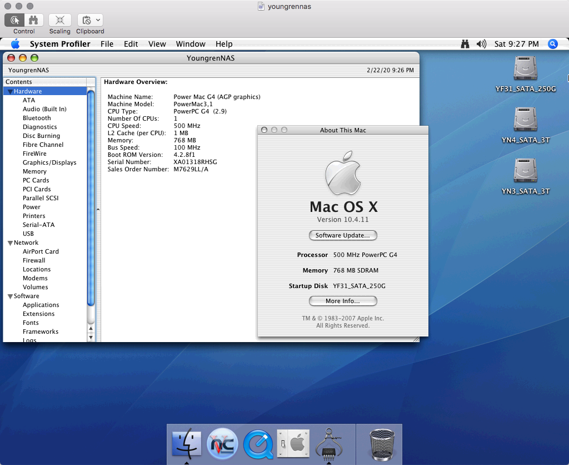Select Graphics/Displays in Contents
This screenshot has width=569, height=465.
pos(49,162)
